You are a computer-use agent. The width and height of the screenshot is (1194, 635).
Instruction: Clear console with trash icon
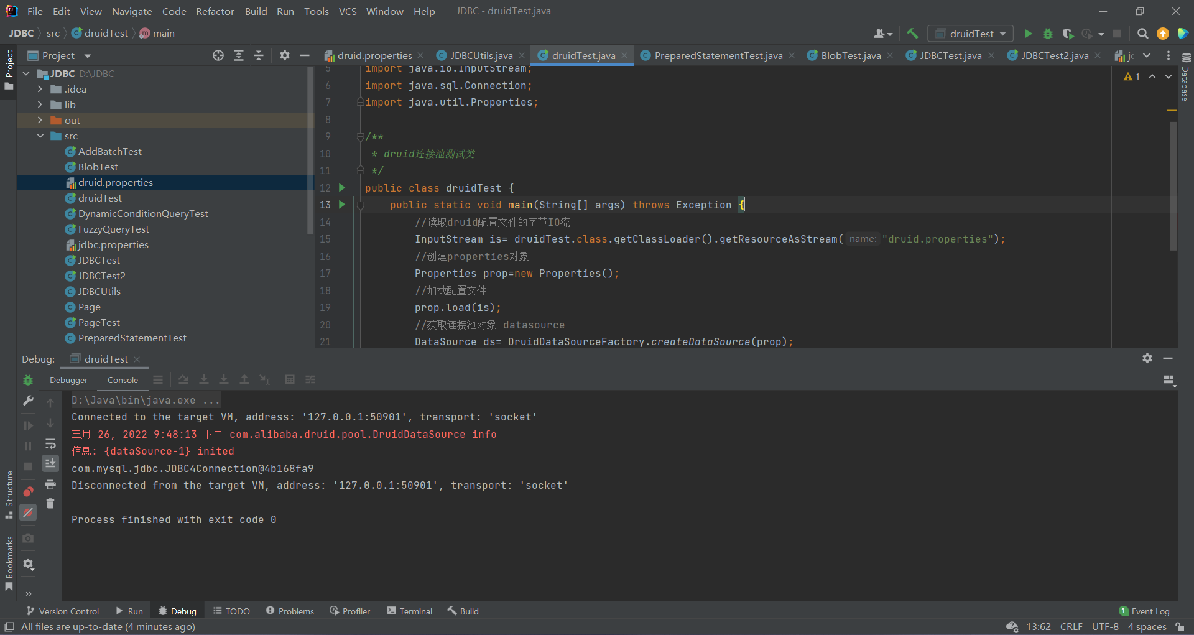coord(50,504)
